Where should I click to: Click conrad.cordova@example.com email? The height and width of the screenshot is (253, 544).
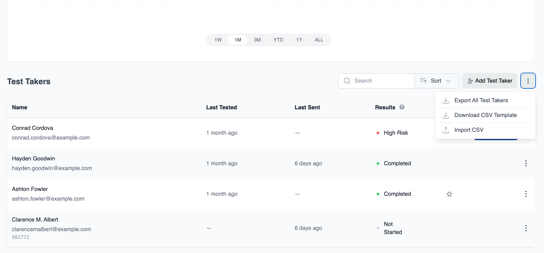point(51,138)
